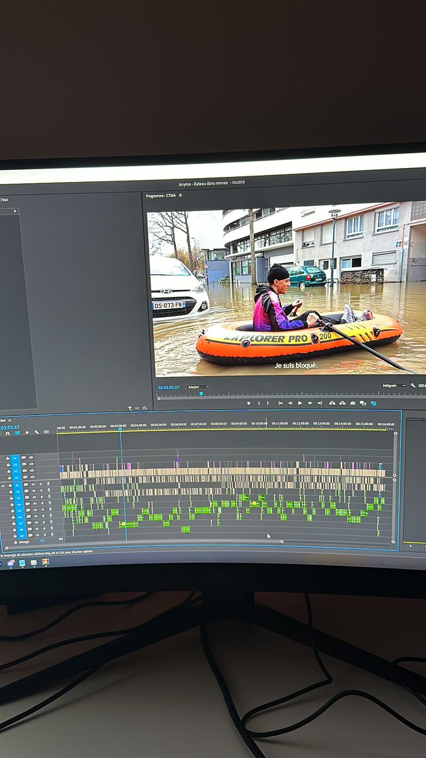Enable voice-over record on track A1
The width and height of the screenshot is (426, 758).
coord(48,484)
